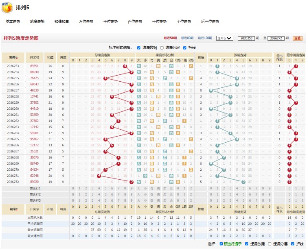The width and height of the screenshot is (307, 250).
Task: Toggle the bottom 折线 checkbox
Action: (292, 244)
